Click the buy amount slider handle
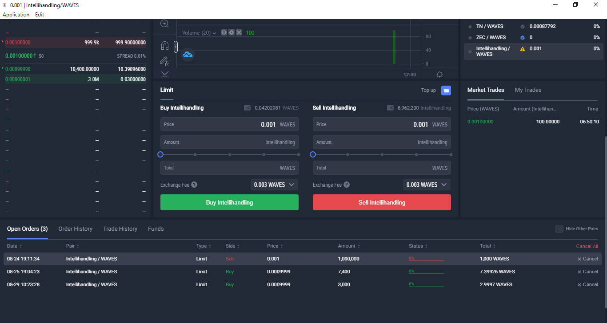 point(160,154)
